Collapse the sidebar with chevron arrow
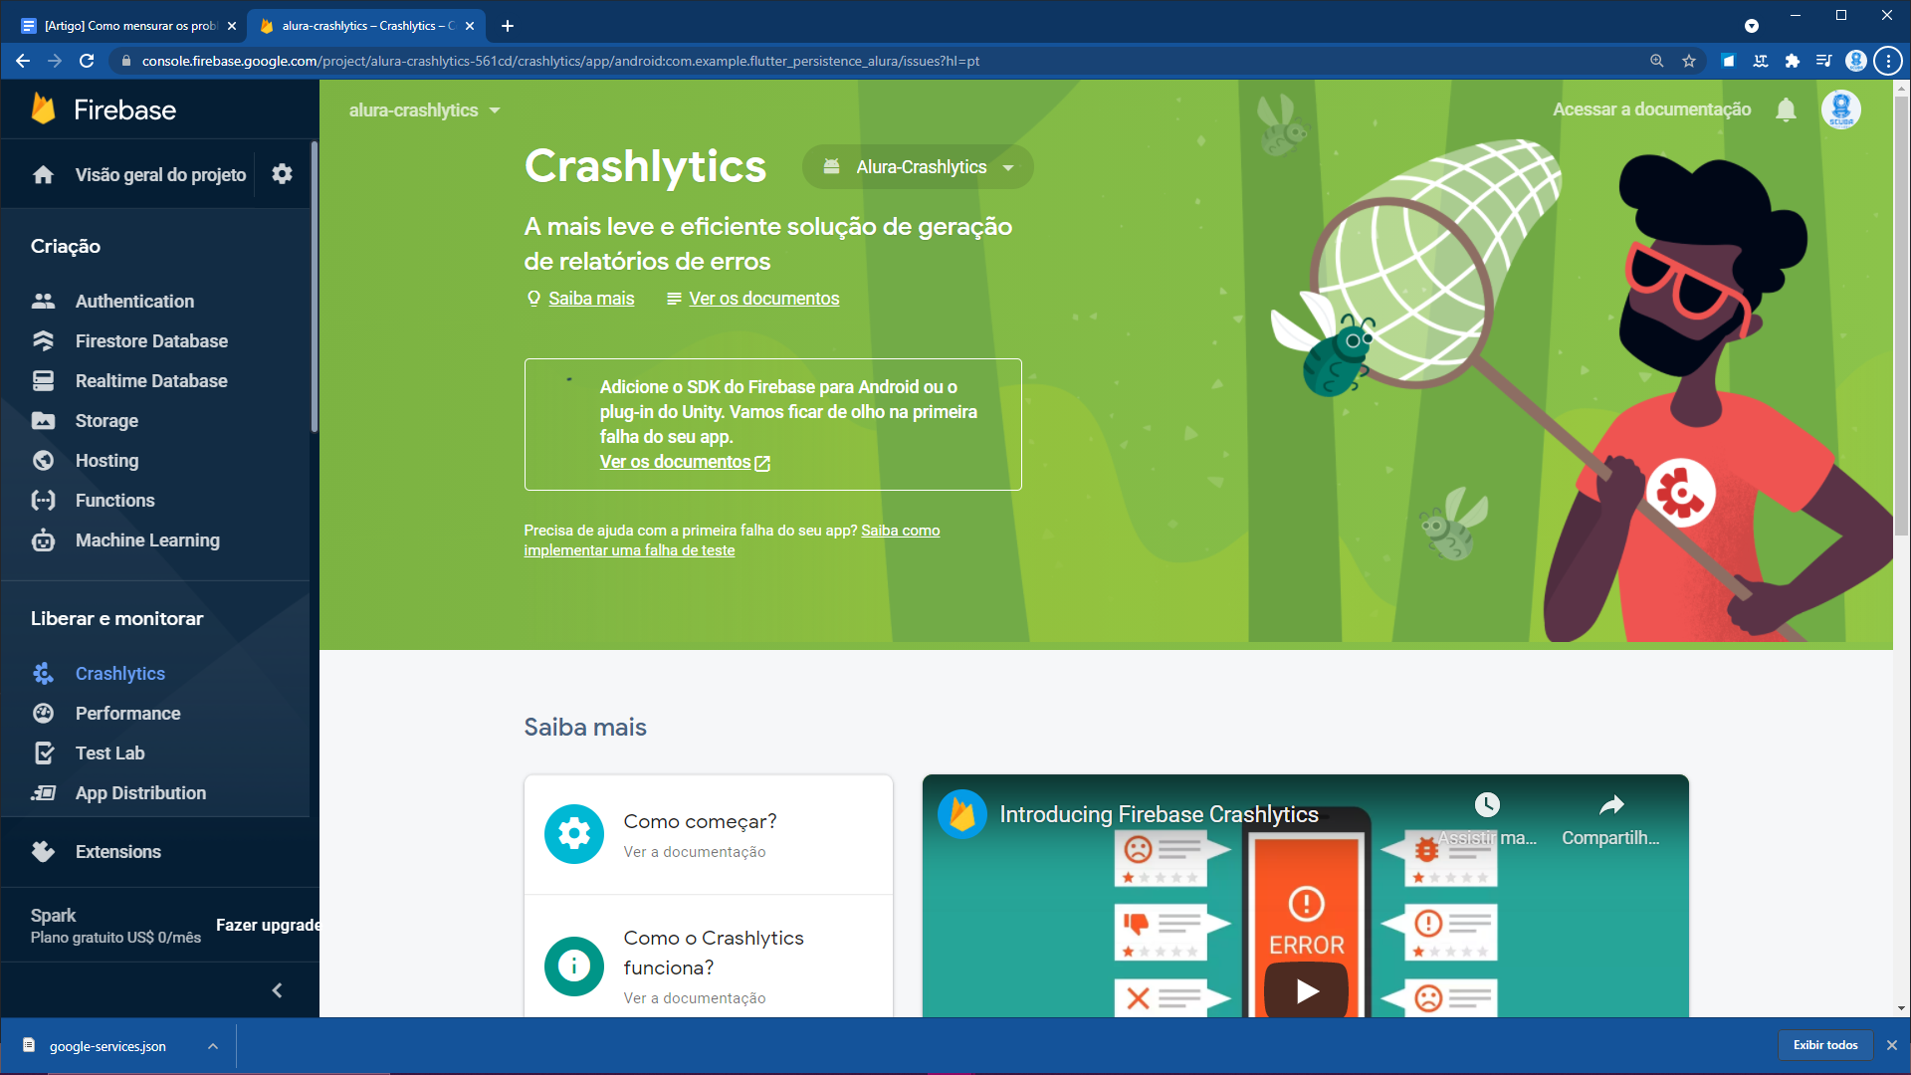The image size is (1911, 1075). click(278, 989)
